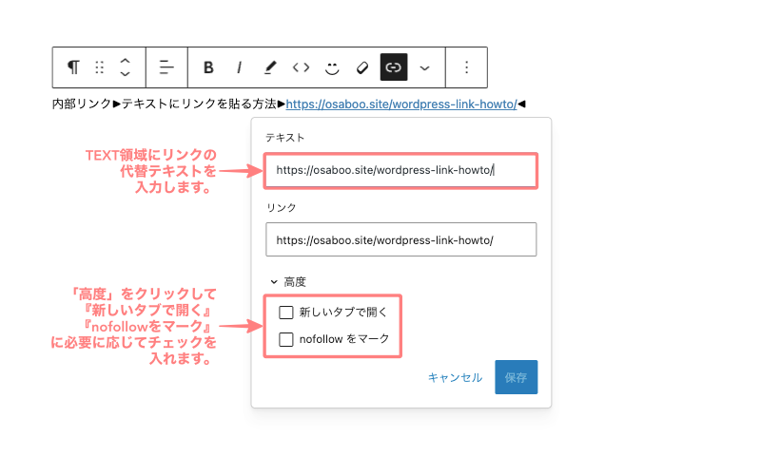
Task: Toggle italic formatting
Action: [239, 67]
